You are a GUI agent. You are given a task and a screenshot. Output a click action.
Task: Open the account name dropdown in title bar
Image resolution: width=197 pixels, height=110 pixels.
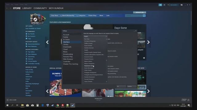[x=174, y=5]
